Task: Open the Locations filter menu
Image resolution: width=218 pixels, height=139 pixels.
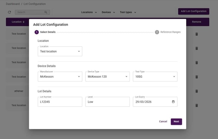Action: point(89,12)
